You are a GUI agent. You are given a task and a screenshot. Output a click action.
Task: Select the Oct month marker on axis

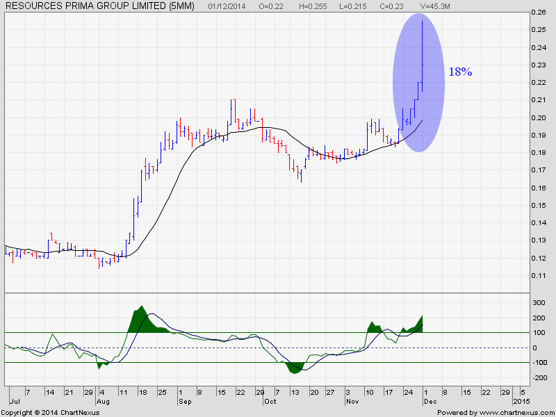270,402
